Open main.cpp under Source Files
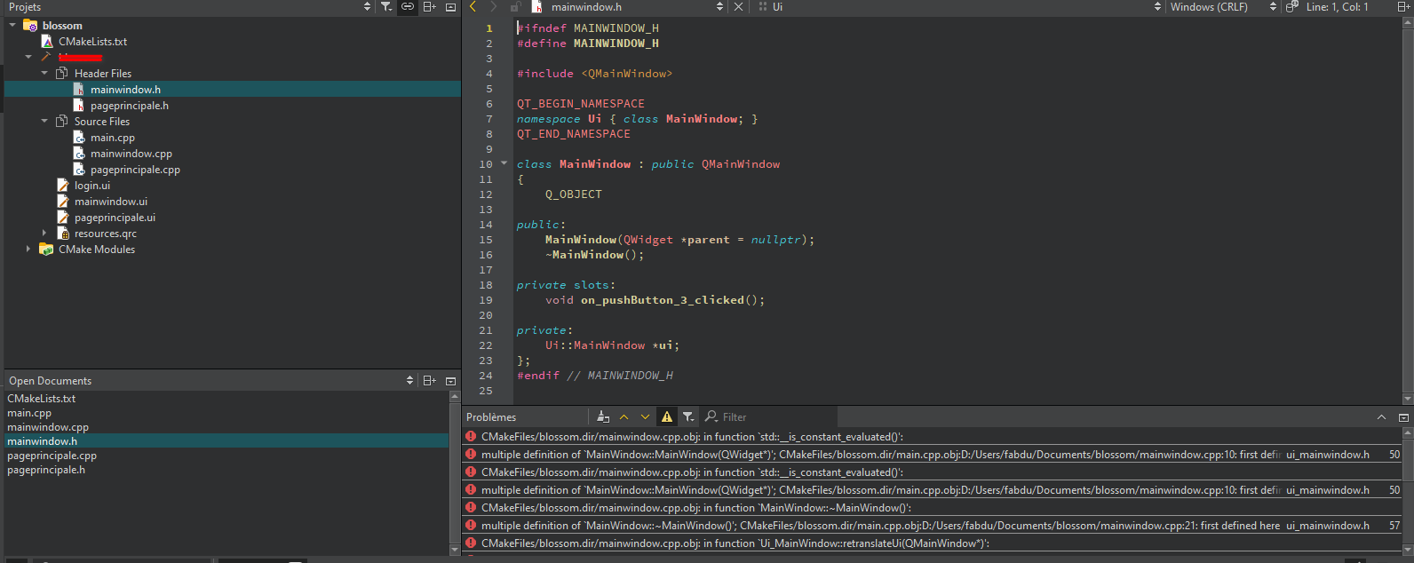 (x=113, y=138)
